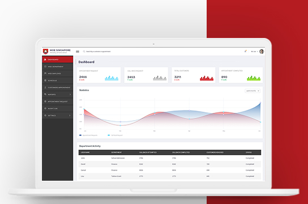Viewport: 308px width, 204px height.
Task: Click the 2466 appointment request value
Action: tap(83, 77)
